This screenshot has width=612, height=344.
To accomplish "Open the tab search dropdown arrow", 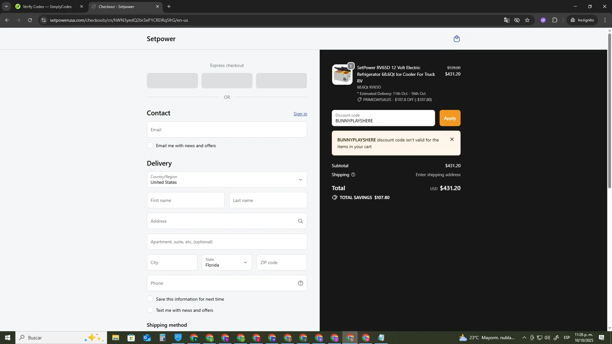I will tap(6, 7).
